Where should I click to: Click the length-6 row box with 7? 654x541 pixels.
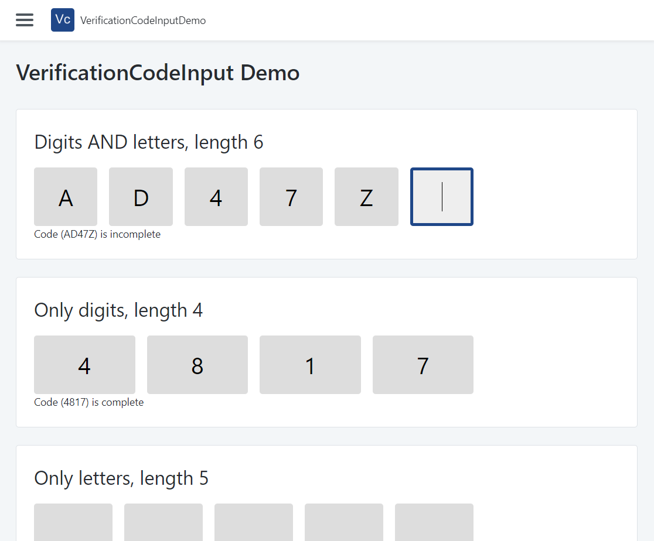(x=291, y=197)
